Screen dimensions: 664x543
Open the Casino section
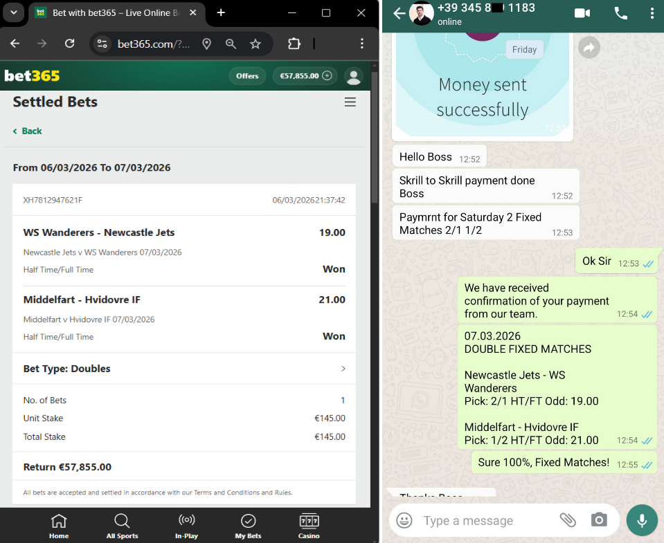(309, 526)
